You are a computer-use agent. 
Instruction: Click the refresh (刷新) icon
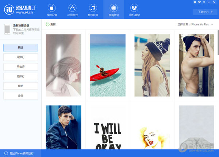point(47,24)
